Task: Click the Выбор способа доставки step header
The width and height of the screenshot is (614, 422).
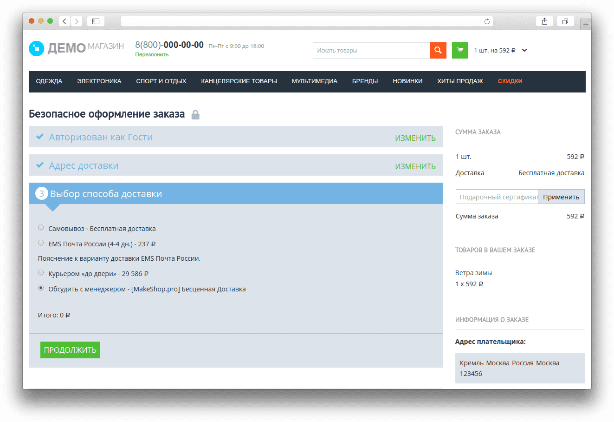Action: (236, 193)
